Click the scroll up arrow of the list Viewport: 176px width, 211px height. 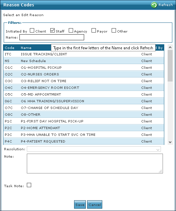[x=170, y=47]
